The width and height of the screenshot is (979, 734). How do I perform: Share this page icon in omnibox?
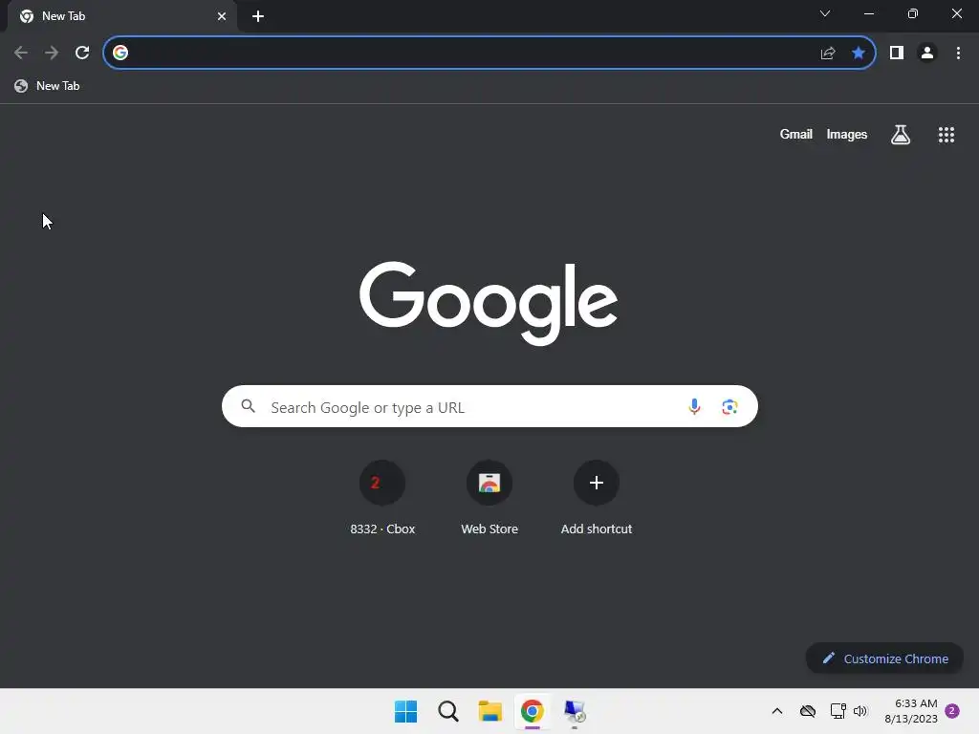(x=828, y=53)
